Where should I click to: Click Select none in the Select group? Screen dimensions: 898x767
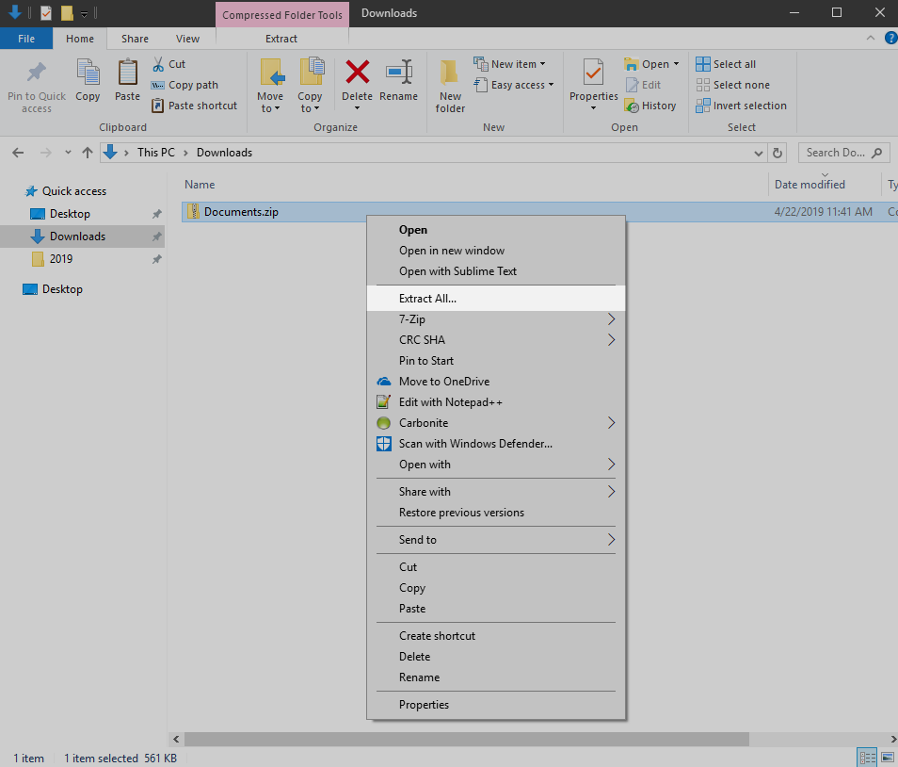733,84
